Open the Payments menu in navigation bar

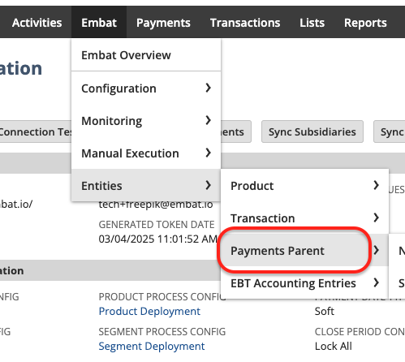[x=163, y=23]
